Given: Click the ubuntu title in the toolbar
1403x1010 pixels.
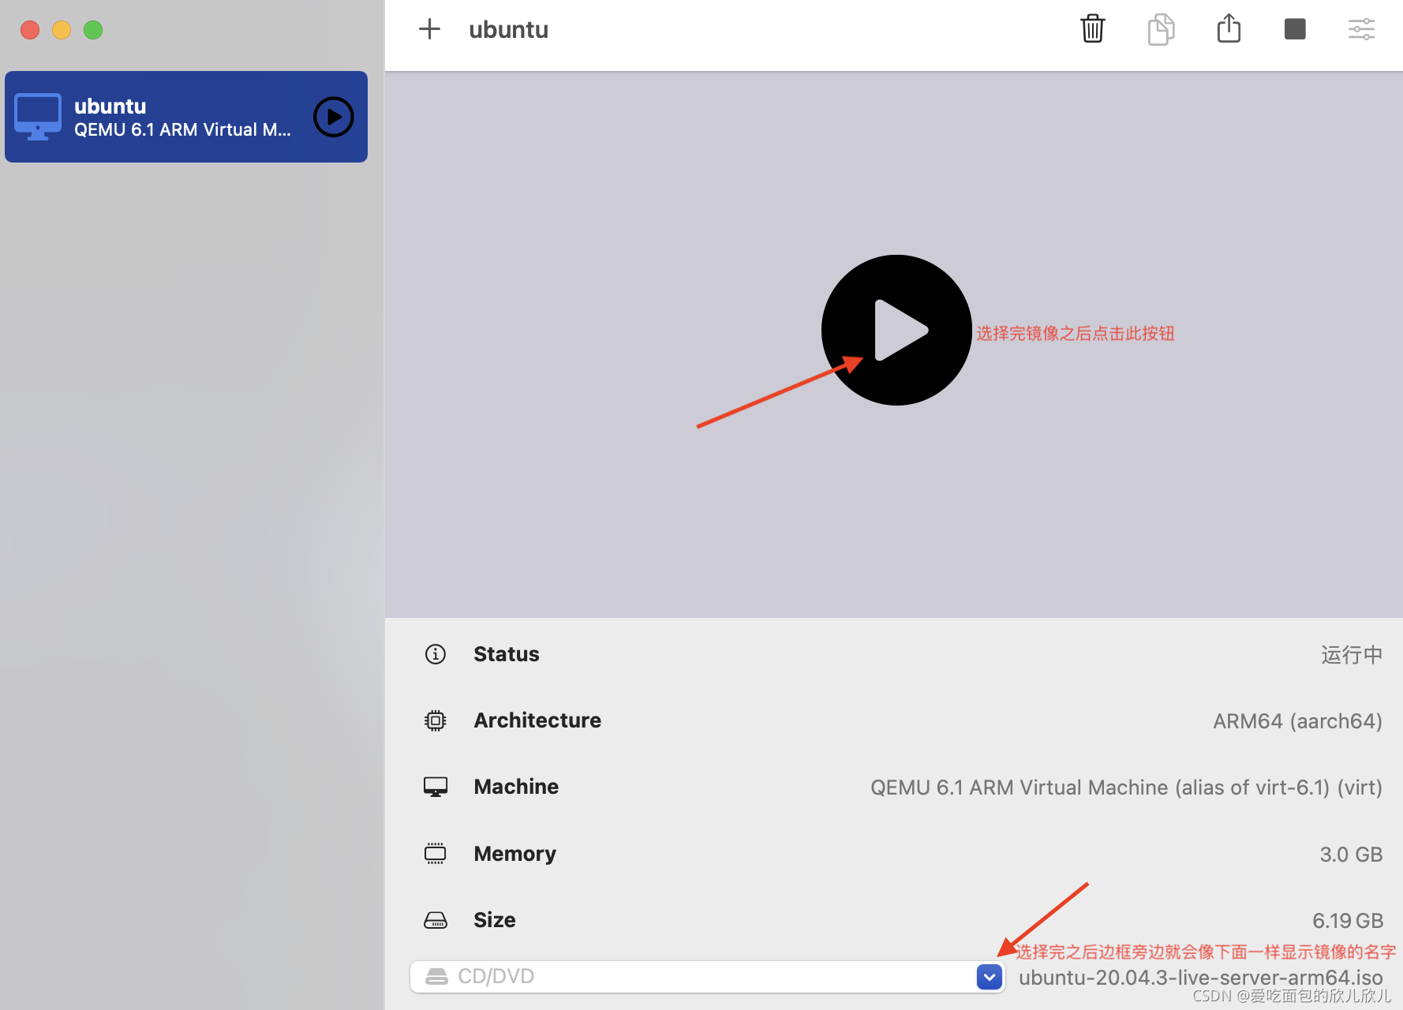Looking at the screenshot, I should [x=509, y=30].
